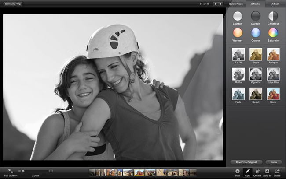Increase contrast with the Contrast button
This screenshot has width=286, height=179.
(273, 16)
